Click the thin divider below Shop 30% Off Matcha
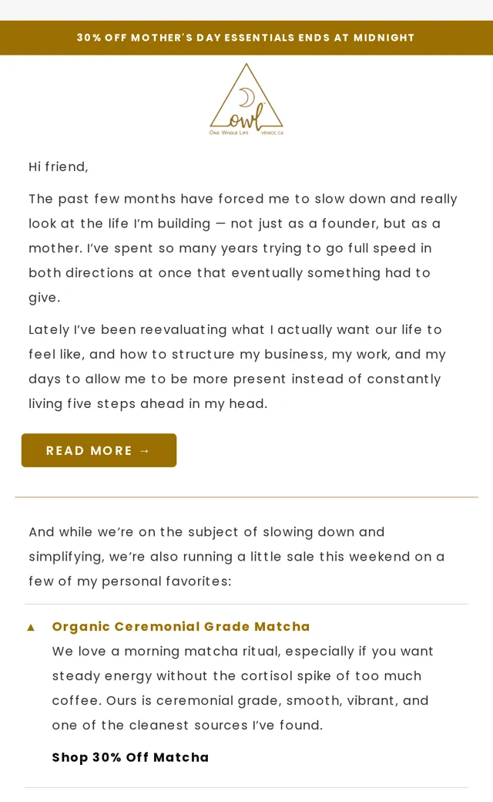 click(x=246, y=787)
